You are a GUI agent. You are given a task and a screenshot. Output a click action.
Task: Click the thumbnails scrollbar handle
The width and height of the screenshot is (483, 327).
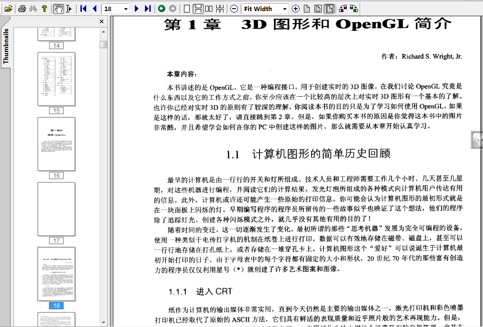point(104,44)
